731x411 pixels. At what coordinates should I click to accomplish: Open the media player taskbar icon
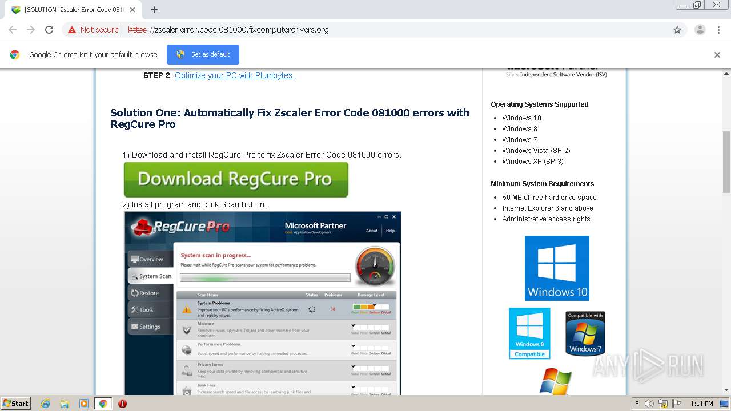[84, 404]
